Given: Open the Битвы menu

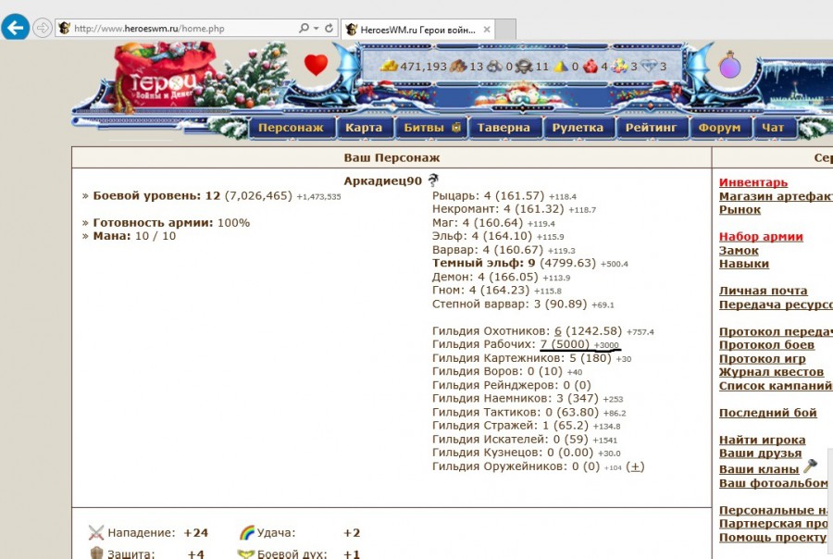Looking at the screenshot, I should tap(430, 128).
